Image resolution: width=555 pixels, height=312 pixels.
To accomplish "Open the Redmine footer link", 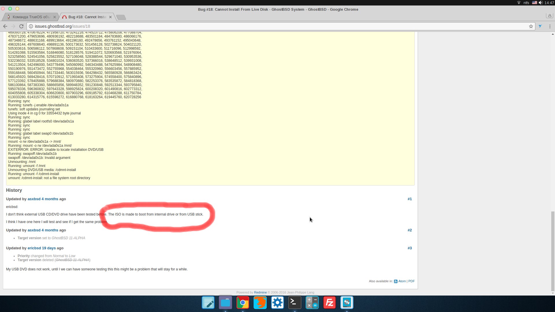I will [260, 292].
